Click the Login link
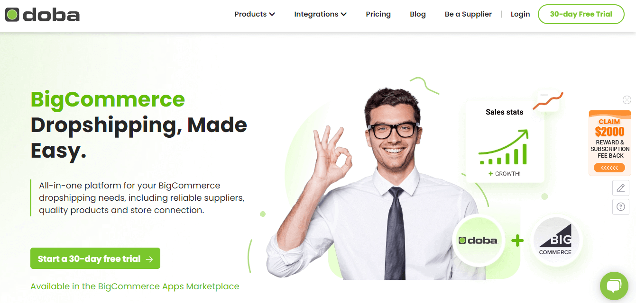This screenshot has width=636, height=303. [520, 14]
